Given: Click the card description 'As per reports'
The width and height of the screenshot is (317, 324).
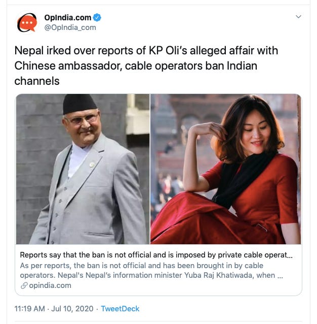Looking at the screenshot, I should click(151, 271).
